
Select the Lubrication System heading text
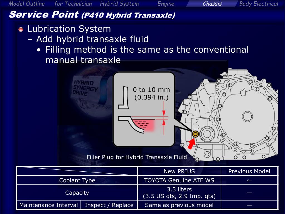69,29
